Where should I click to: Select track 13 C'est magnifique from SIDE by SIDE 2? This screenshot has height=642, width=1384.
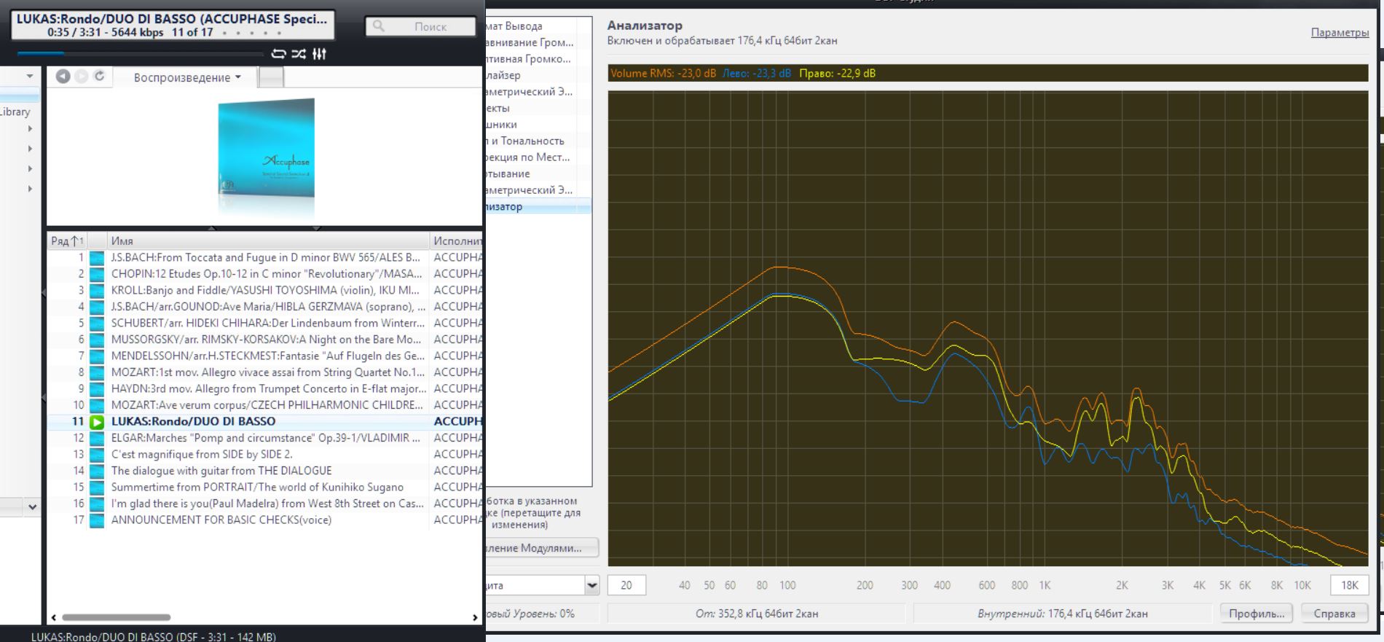tap(266, 455)
